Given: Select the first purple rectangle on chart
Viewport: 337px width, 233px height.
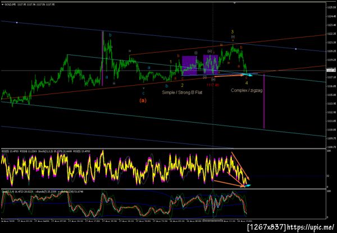Looking at the screenshot, I should (189, 66).
